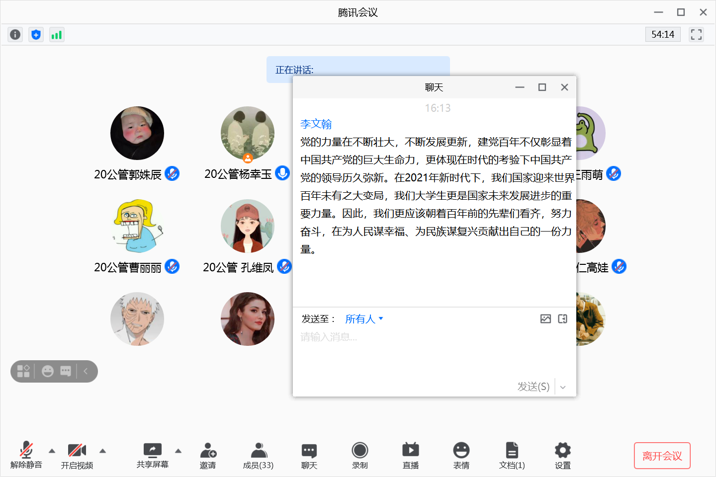Turn on camera (开启视频)
716x477 pixels.
pyautogui.click(x=77, y=455)
